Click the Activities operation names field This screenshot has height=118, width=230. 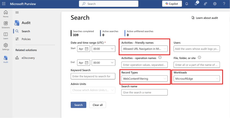click(144, 65)
